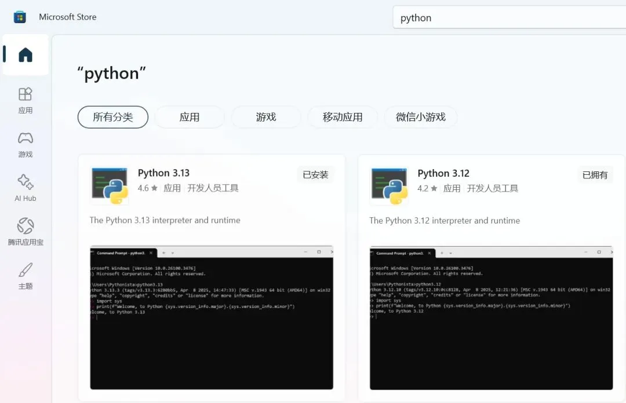This screenshot has height=403, width=626.
Task: Click the Microsoft Store logo icon
Action: pyautogui.click(x=20, y=17)
